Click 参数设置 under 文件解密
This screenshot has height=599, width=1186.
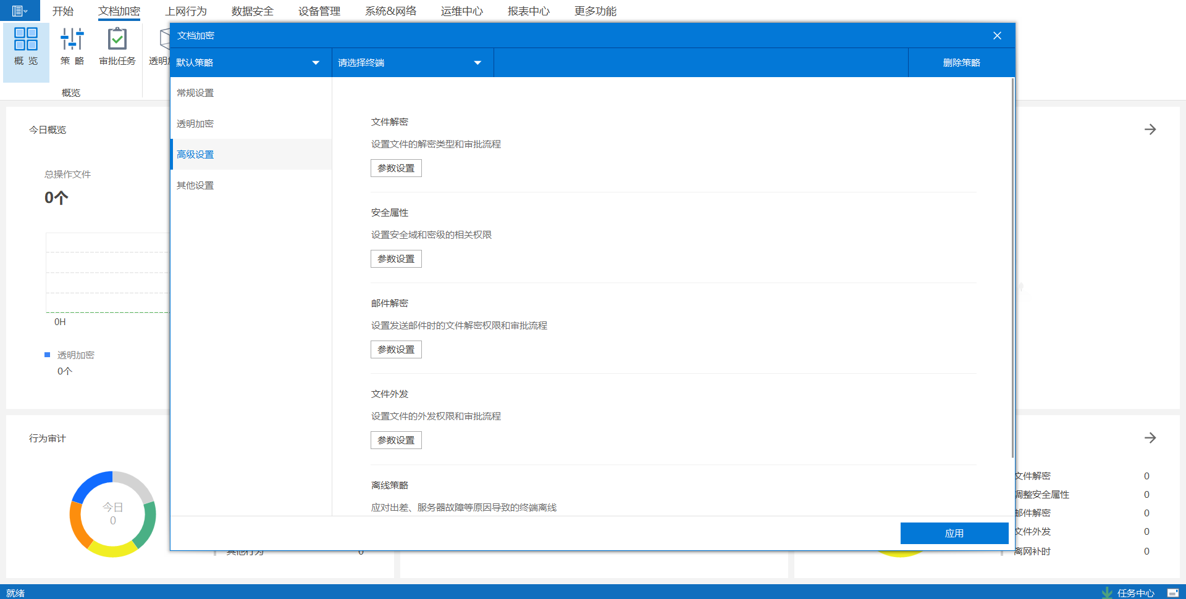click(396, 168)
